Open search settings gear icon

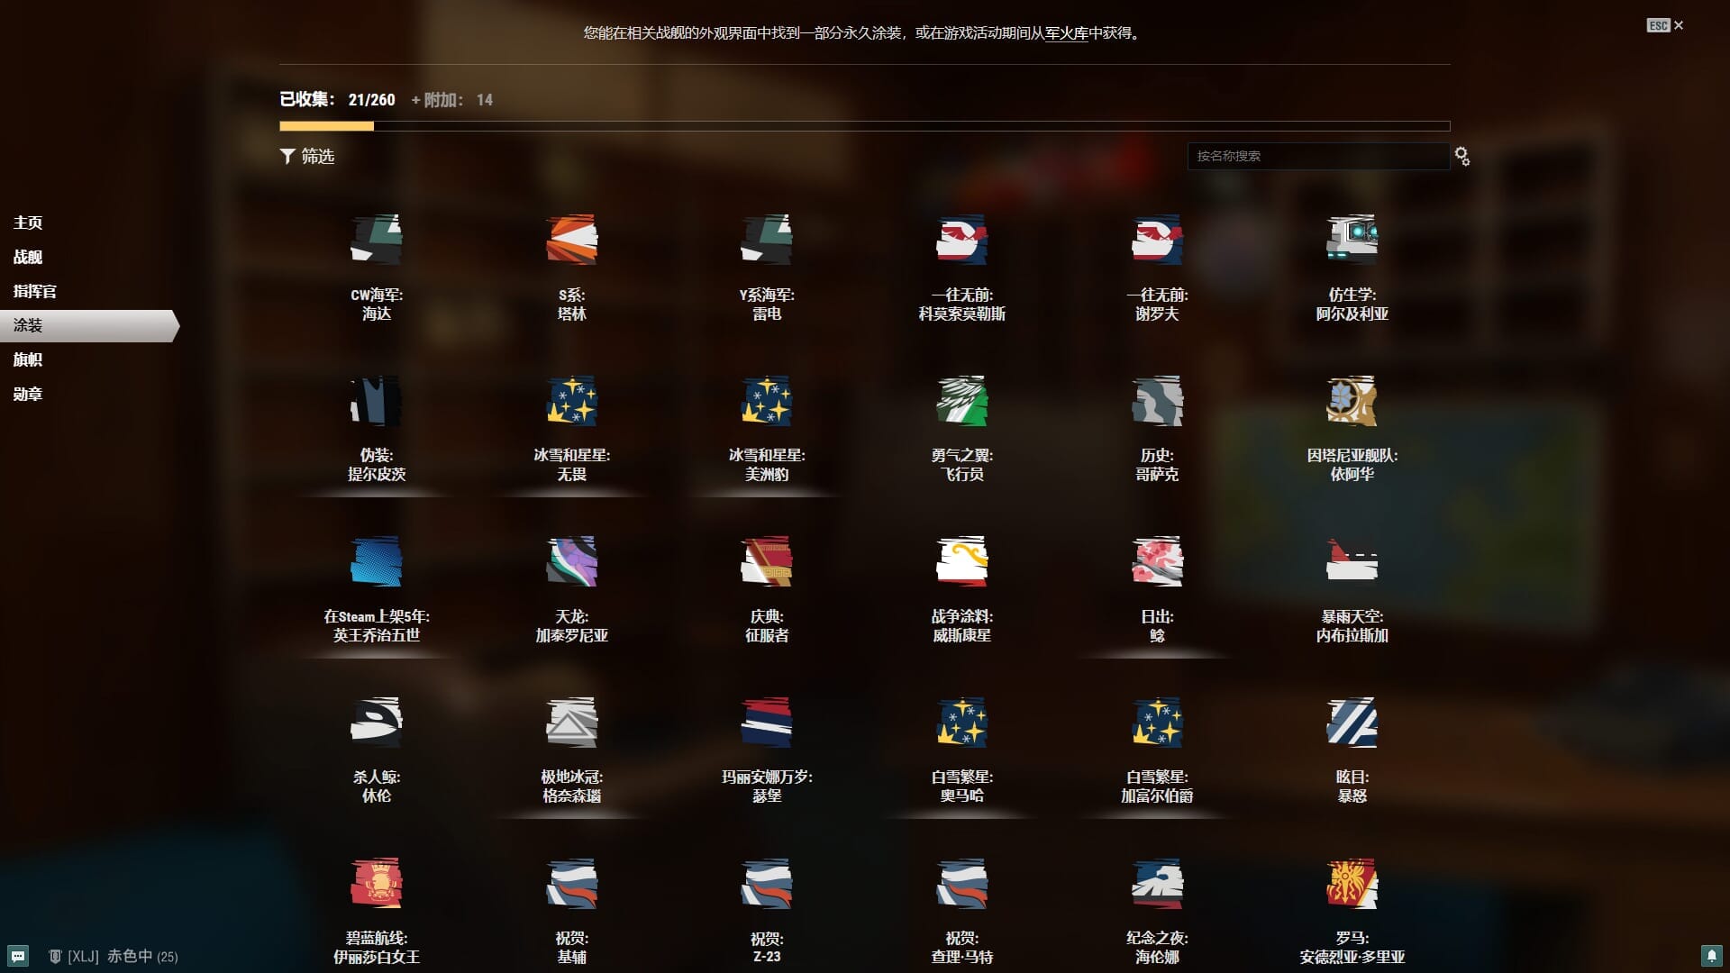[1462, 157]
